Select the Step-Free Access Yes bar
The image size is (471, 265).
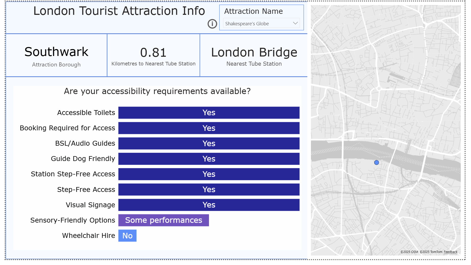209,189
